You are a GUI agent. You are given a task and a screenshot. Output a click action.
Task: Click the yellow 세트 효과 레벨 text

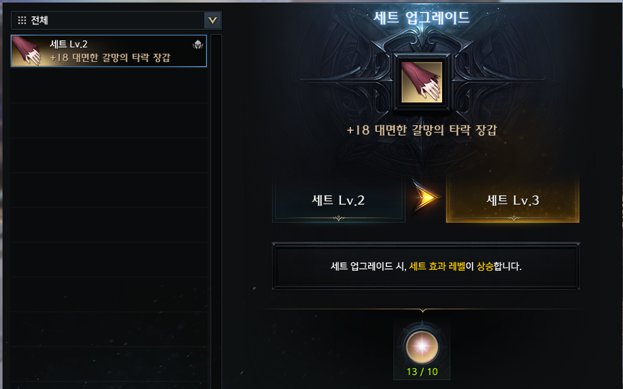[437, 266]
